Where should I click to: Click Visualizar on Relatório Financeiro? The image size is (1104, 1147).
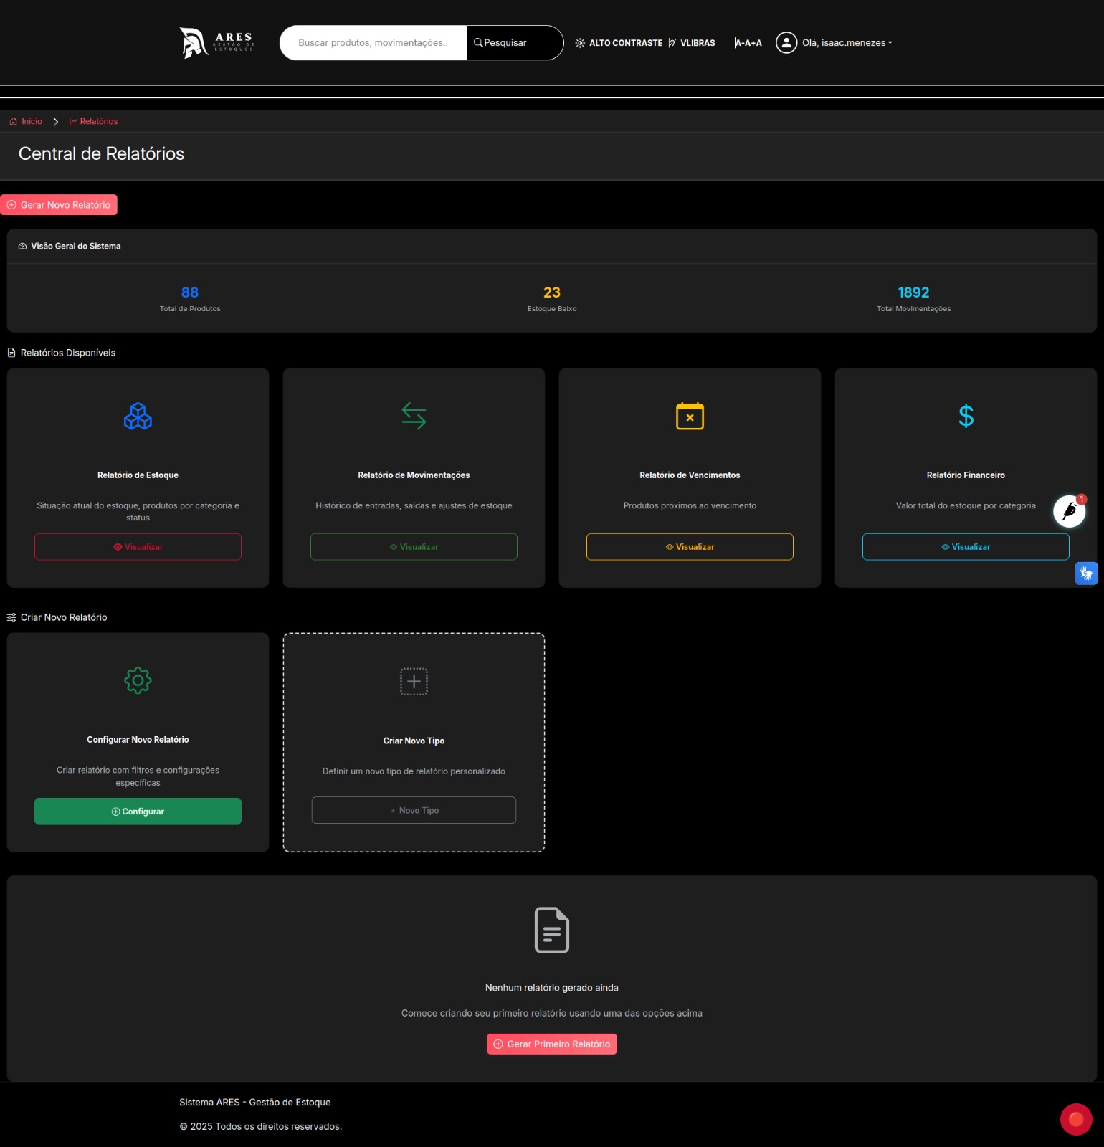point(966,547)
